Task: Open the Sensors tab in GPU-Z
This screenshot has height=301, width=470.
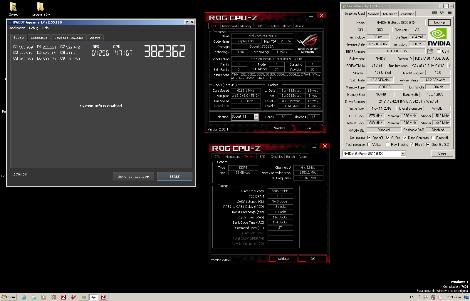Action: click(374, 14)
